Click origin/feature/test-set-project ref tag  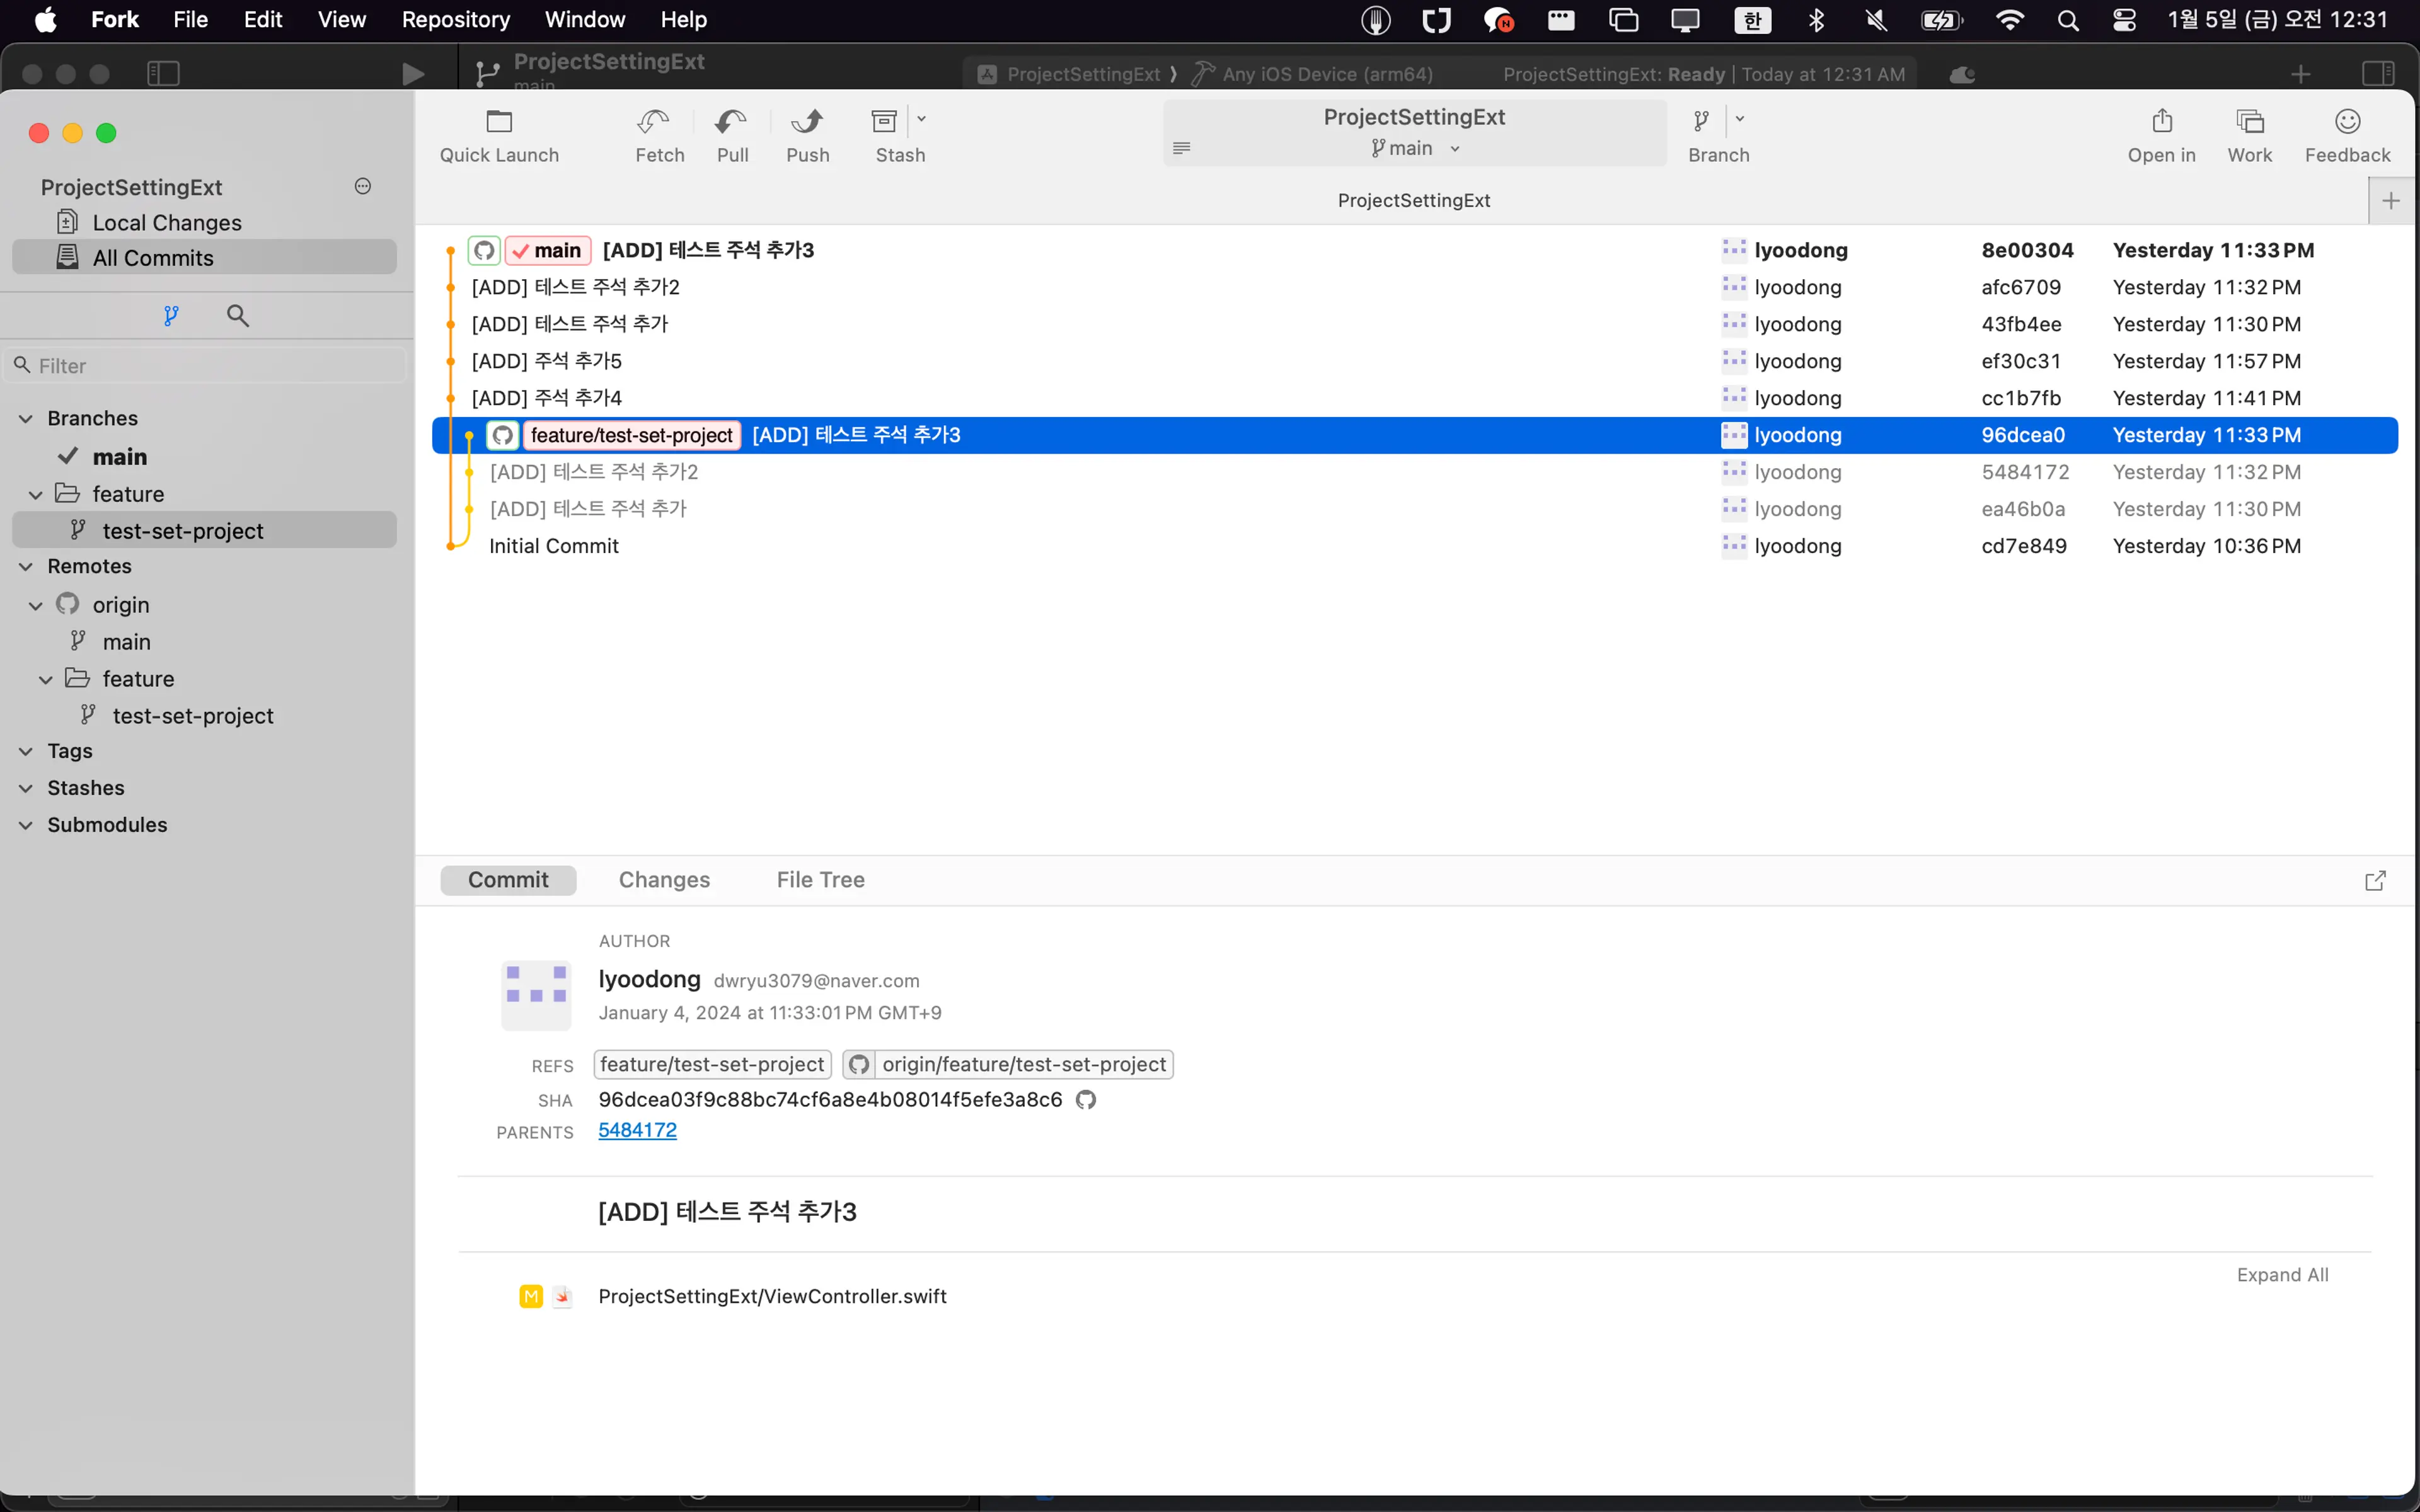click(x=1008, y=1065)
